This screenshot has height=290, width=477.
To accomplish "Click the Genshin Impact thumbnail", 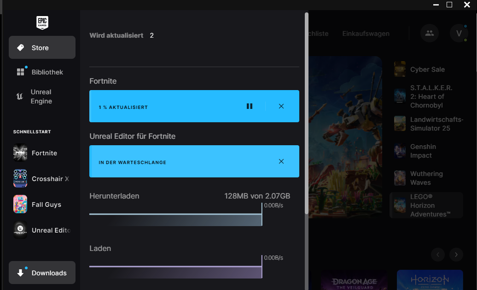I will coord(400,151).
